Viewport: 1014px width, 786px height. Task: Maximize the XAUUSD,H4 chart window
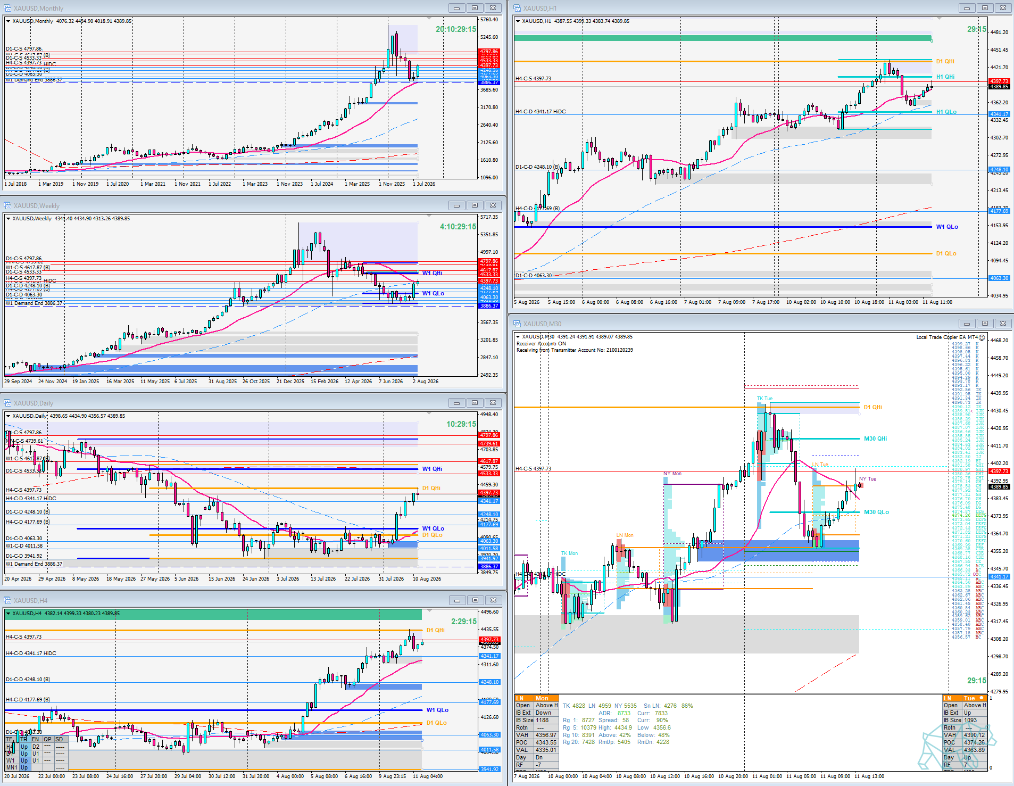click(x=475, y=600)
